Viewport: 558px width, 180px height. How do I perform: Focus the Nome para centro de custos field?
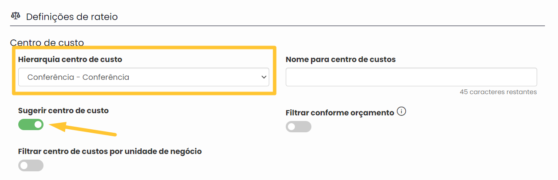click(411, 77)
